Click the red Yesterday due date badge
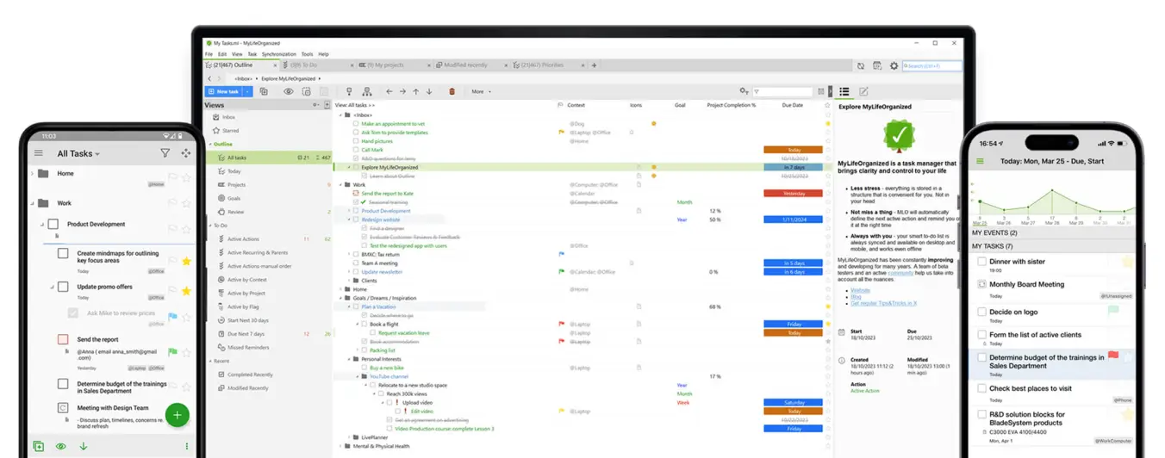The image size is (1165, 458). (x=793, y=194)
